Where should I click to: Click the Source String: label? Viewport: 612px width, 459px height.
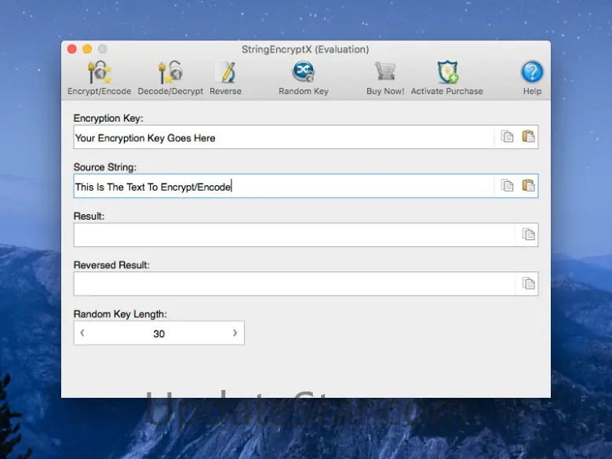click(x=105, y=167)
